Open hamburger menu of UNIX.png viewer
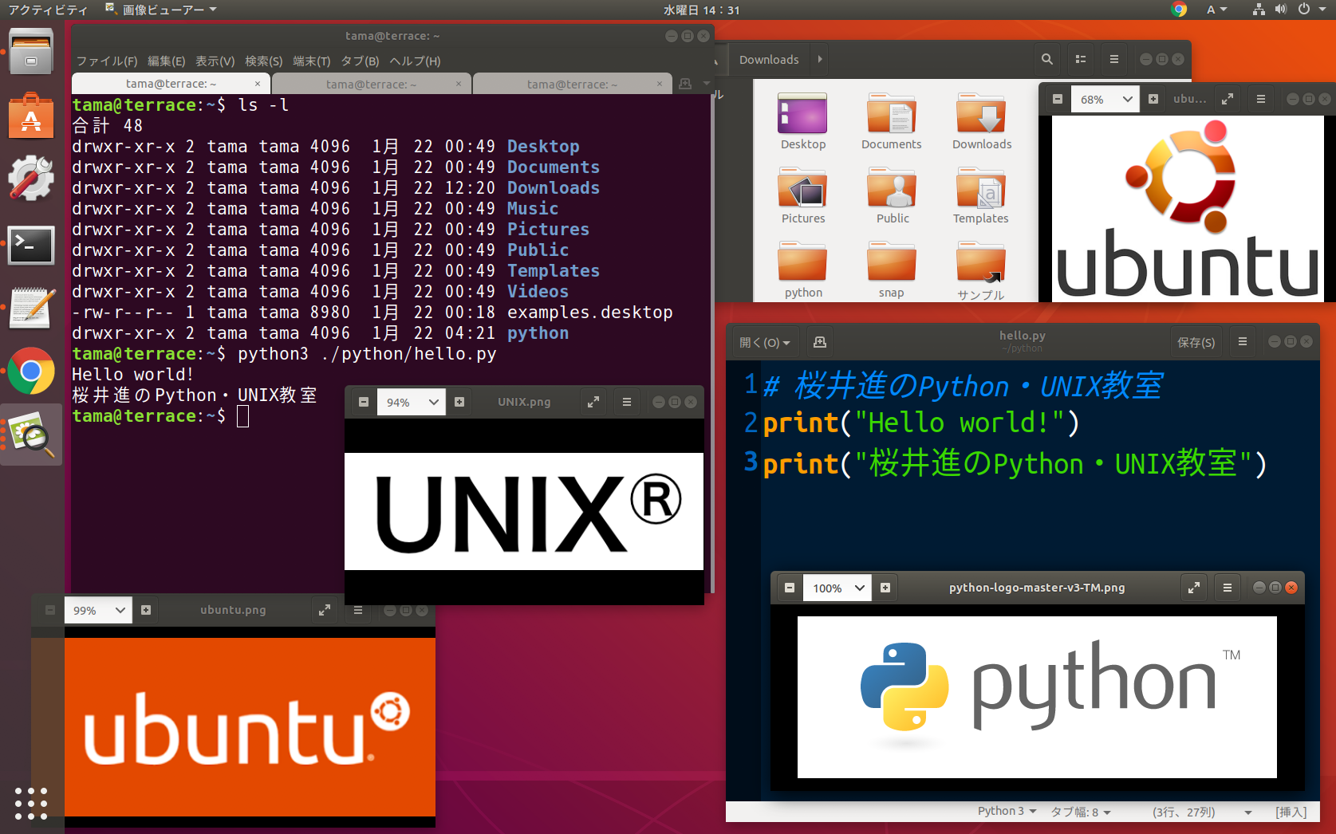 pos(627,402)
